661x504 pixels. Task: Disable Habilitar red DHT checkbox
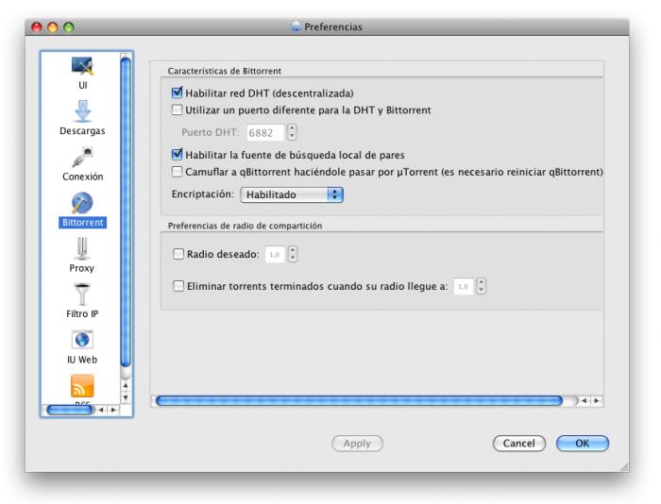[178, 92]
